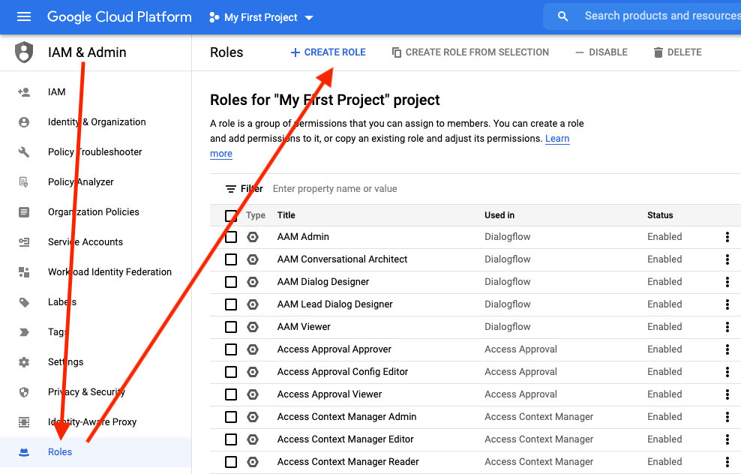
Task: Click the Service Accounts sidebar icon
Action: pyautogui.click(x=24, y=242)
